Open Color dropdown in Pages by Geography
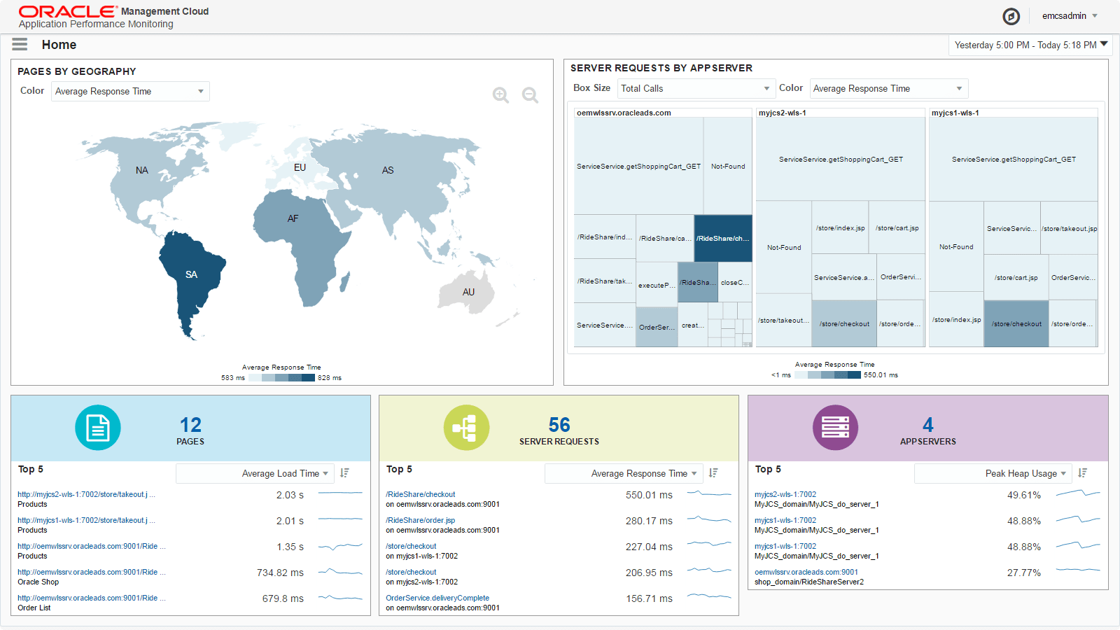Image resolution: width=1120 pixels, height=630 pixels. tap(130, 92)
